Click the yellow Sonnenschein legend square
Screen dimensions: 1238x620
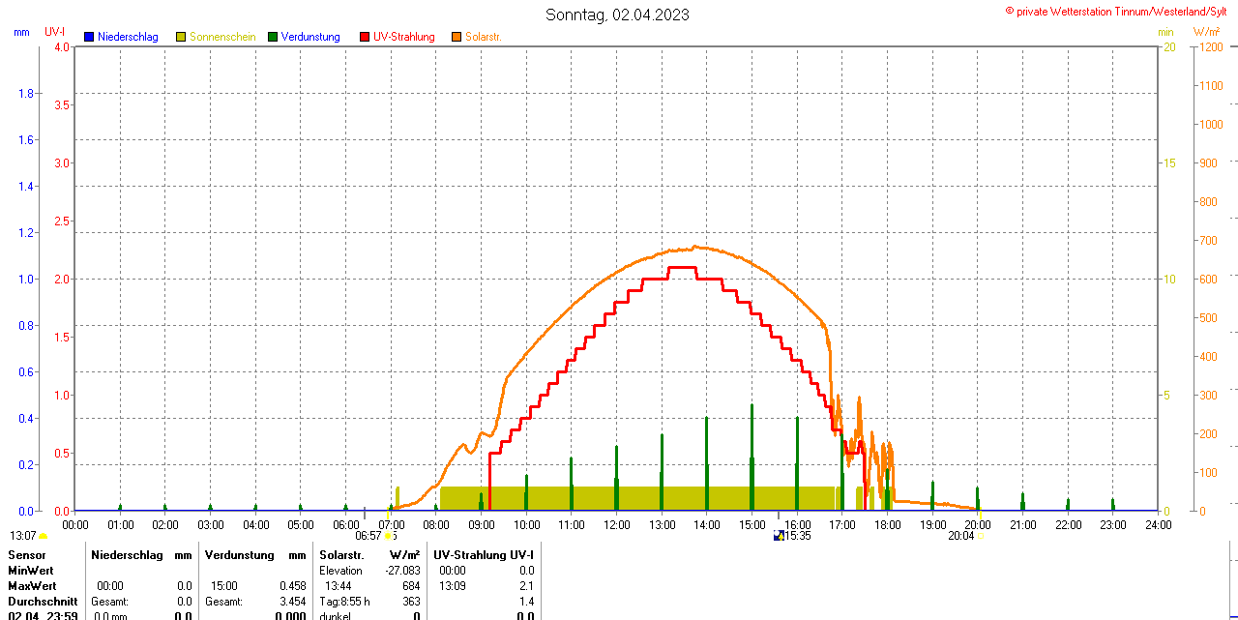pos(181,37)
